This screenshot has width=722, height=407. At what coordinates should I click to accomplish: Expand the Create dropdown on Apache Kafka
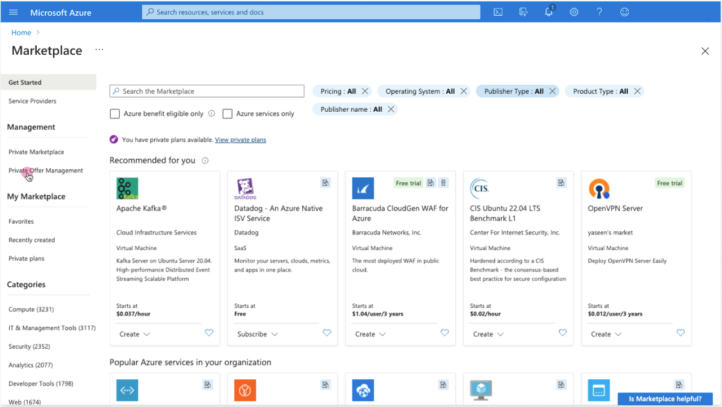tap(134, 334)
